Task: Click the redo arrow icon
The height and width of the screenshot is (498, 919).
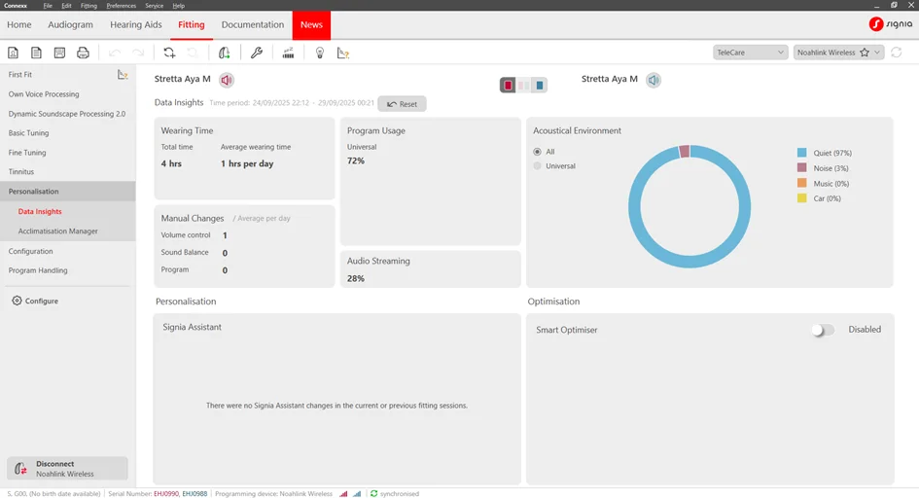Action: [138, 53]
